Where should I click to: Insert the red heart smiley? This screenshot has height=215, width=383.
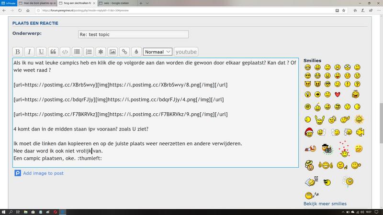click(338, 94)
